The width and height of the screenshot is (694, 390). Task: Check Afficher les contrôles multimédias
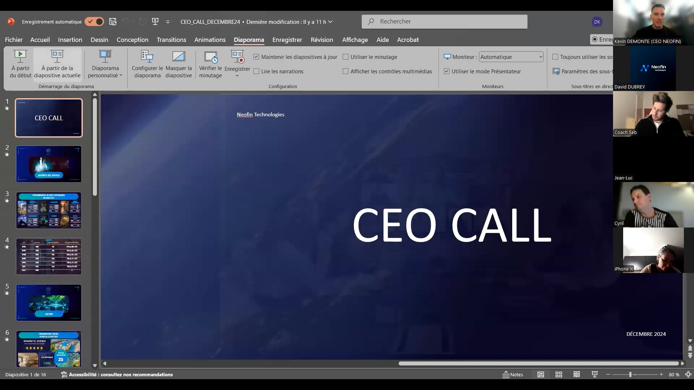pyautogui.click(x=346, y=71)
